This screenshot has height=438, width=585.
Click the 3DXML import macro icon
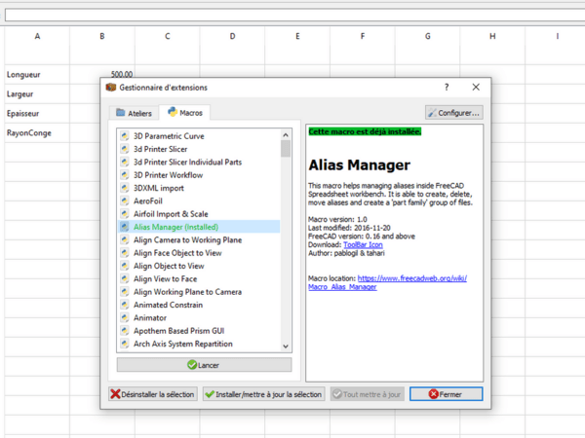coord(125,188)
